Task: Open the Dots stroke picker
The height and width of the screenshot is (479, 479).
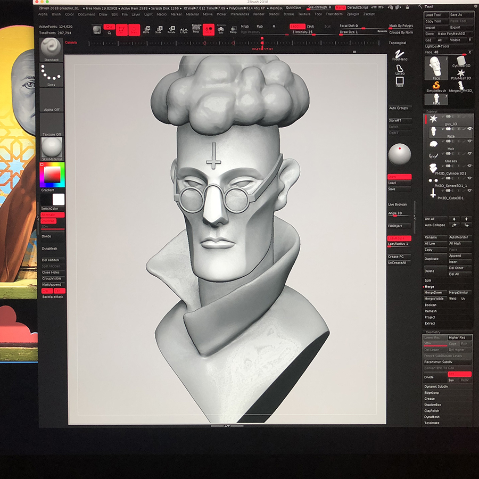Action: point(51,75)
